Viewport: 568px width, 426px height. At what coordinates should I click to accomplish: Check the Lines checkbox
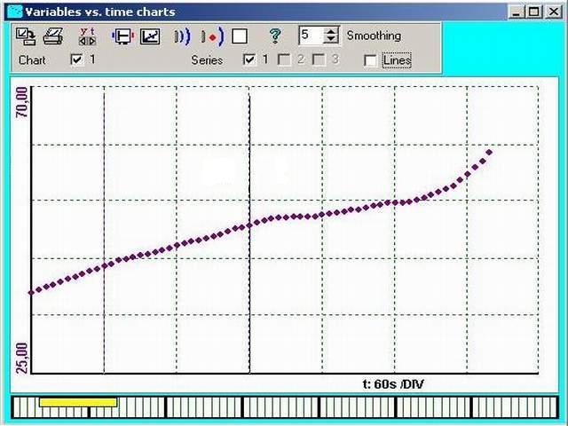370,60
